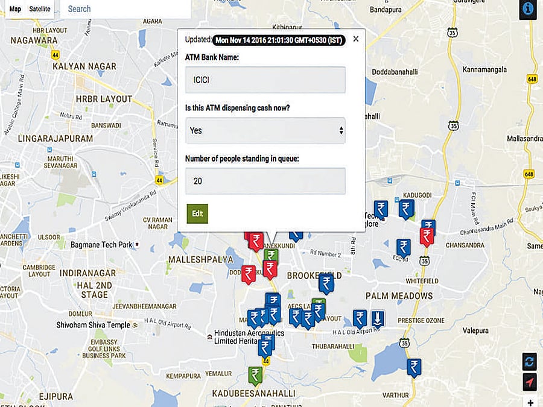Switch to the Map view tab
The height and width of the screenshot is (407, 543).
[x=14, y=9]
